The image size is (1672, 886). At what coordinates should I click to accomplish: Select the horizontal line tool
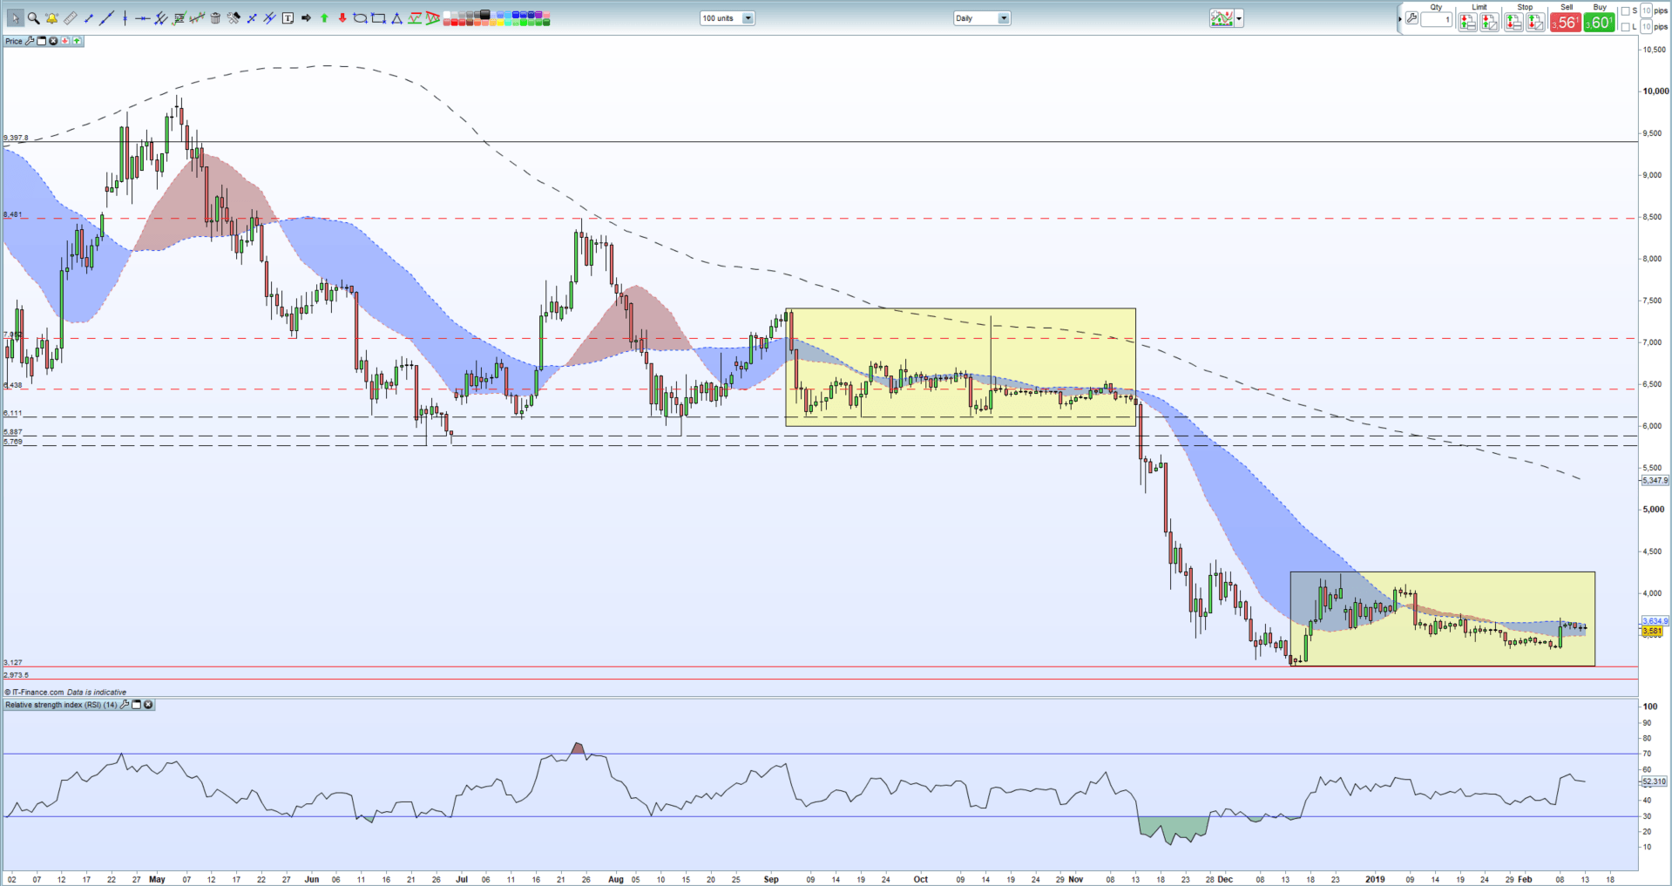143,18
